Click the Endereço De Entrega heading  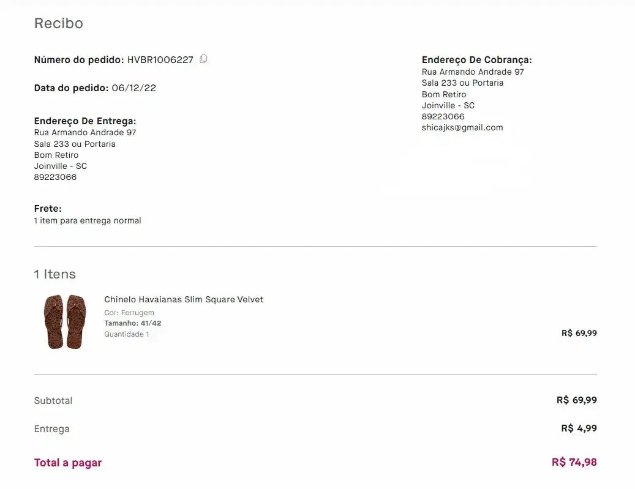[85, 121]
